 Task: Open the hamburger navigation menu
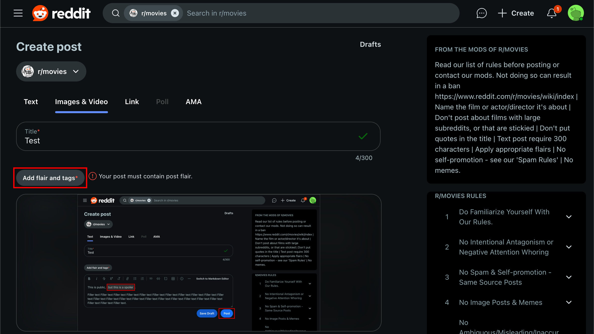pyautogui.click(x=18, y=13)
